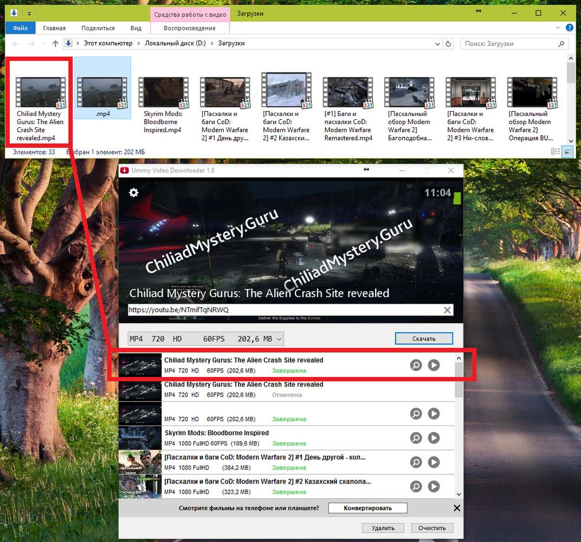Screen dimensions: 581x542
Task: Show Skyrim Mods: Bloodborne Inspired file in folder
Action: (x=416, y=438)
